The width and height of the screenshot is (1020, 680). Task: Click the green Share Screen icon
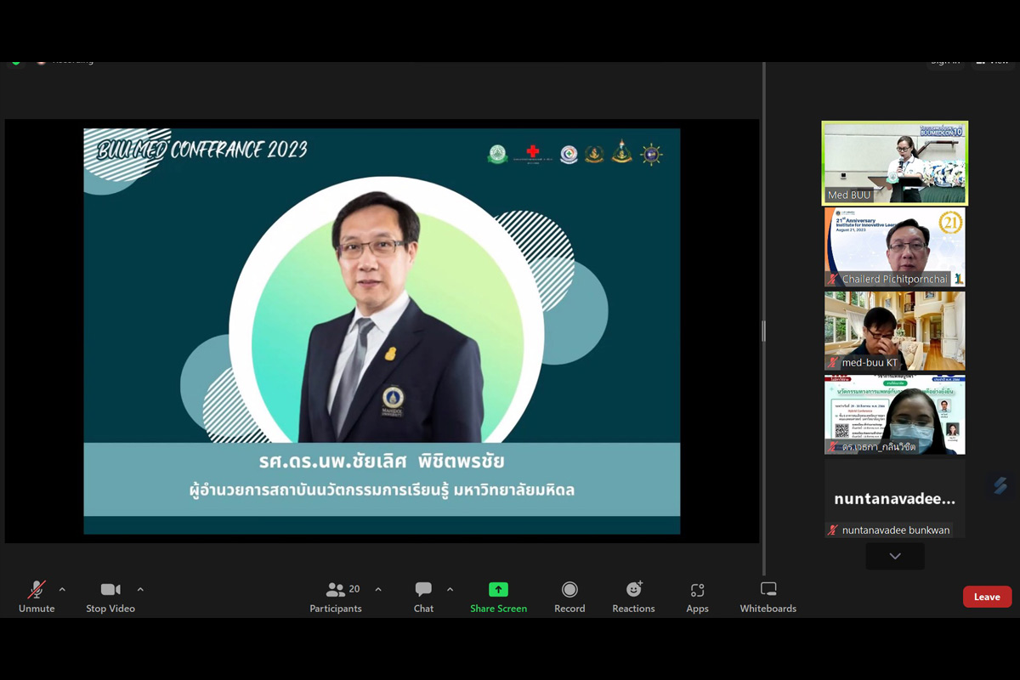click(498, 590)
